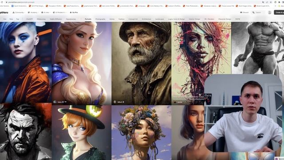Open Logos, Icons & Design category
Image resolution: width=284 pixels, height=160 pixels.
[x=177, y=19]
